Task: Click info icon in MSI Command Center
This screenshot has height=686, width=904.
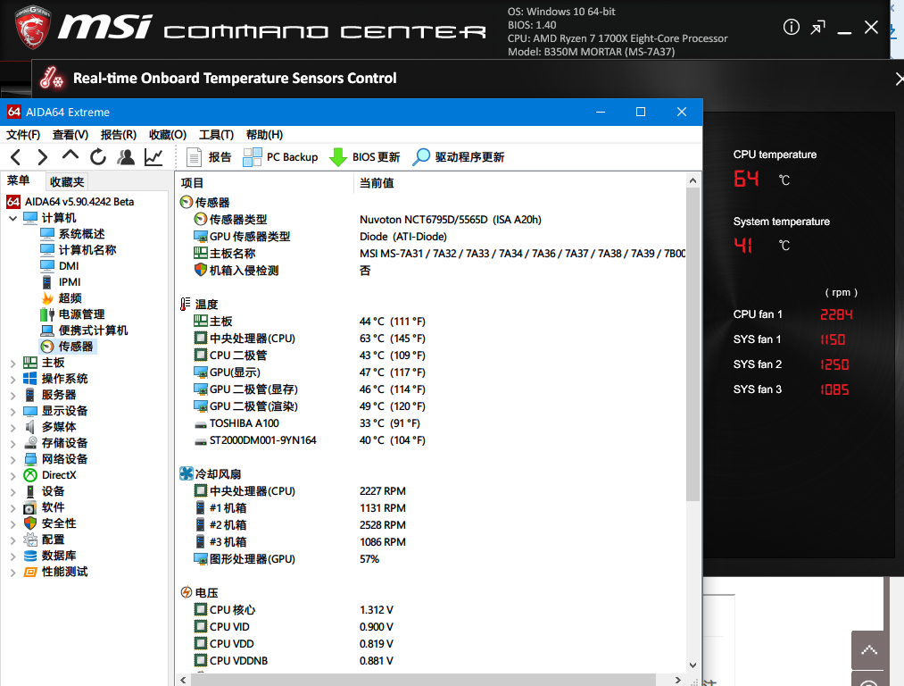Action: (791, 27)
